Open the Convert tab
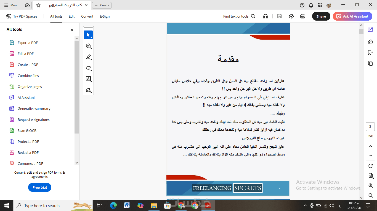Viewport: 377px width, 211px height. click(87, 16)
